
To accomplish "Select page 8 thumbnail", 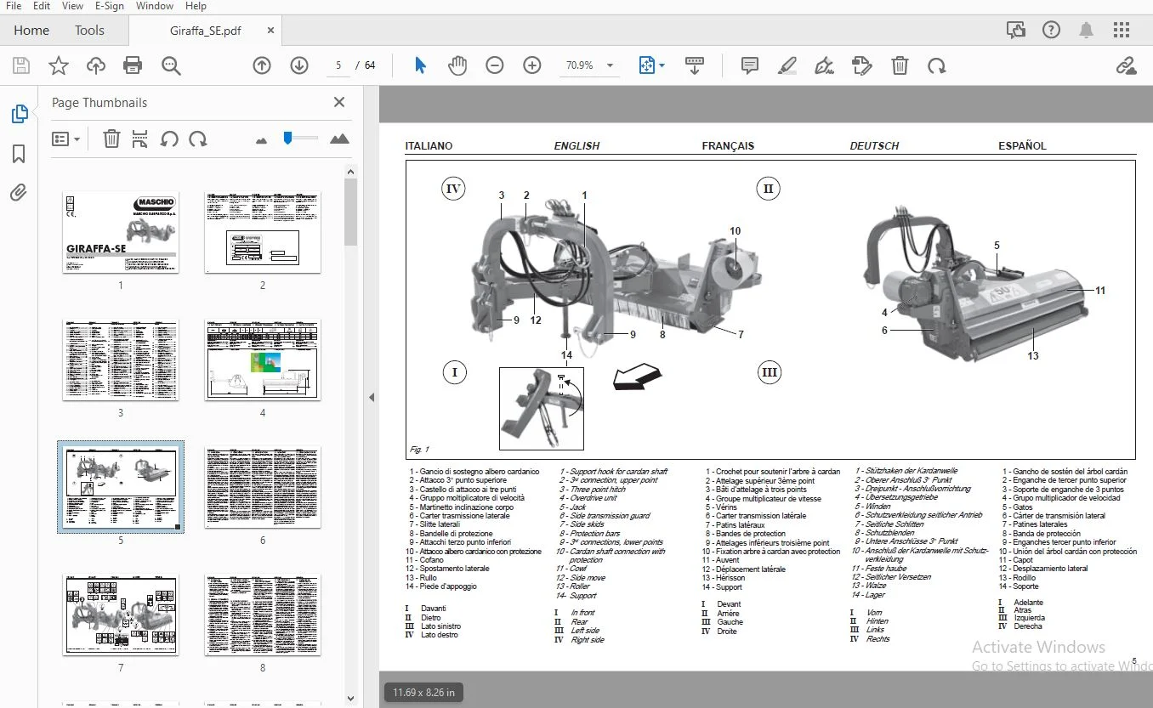I will (263, 615).
